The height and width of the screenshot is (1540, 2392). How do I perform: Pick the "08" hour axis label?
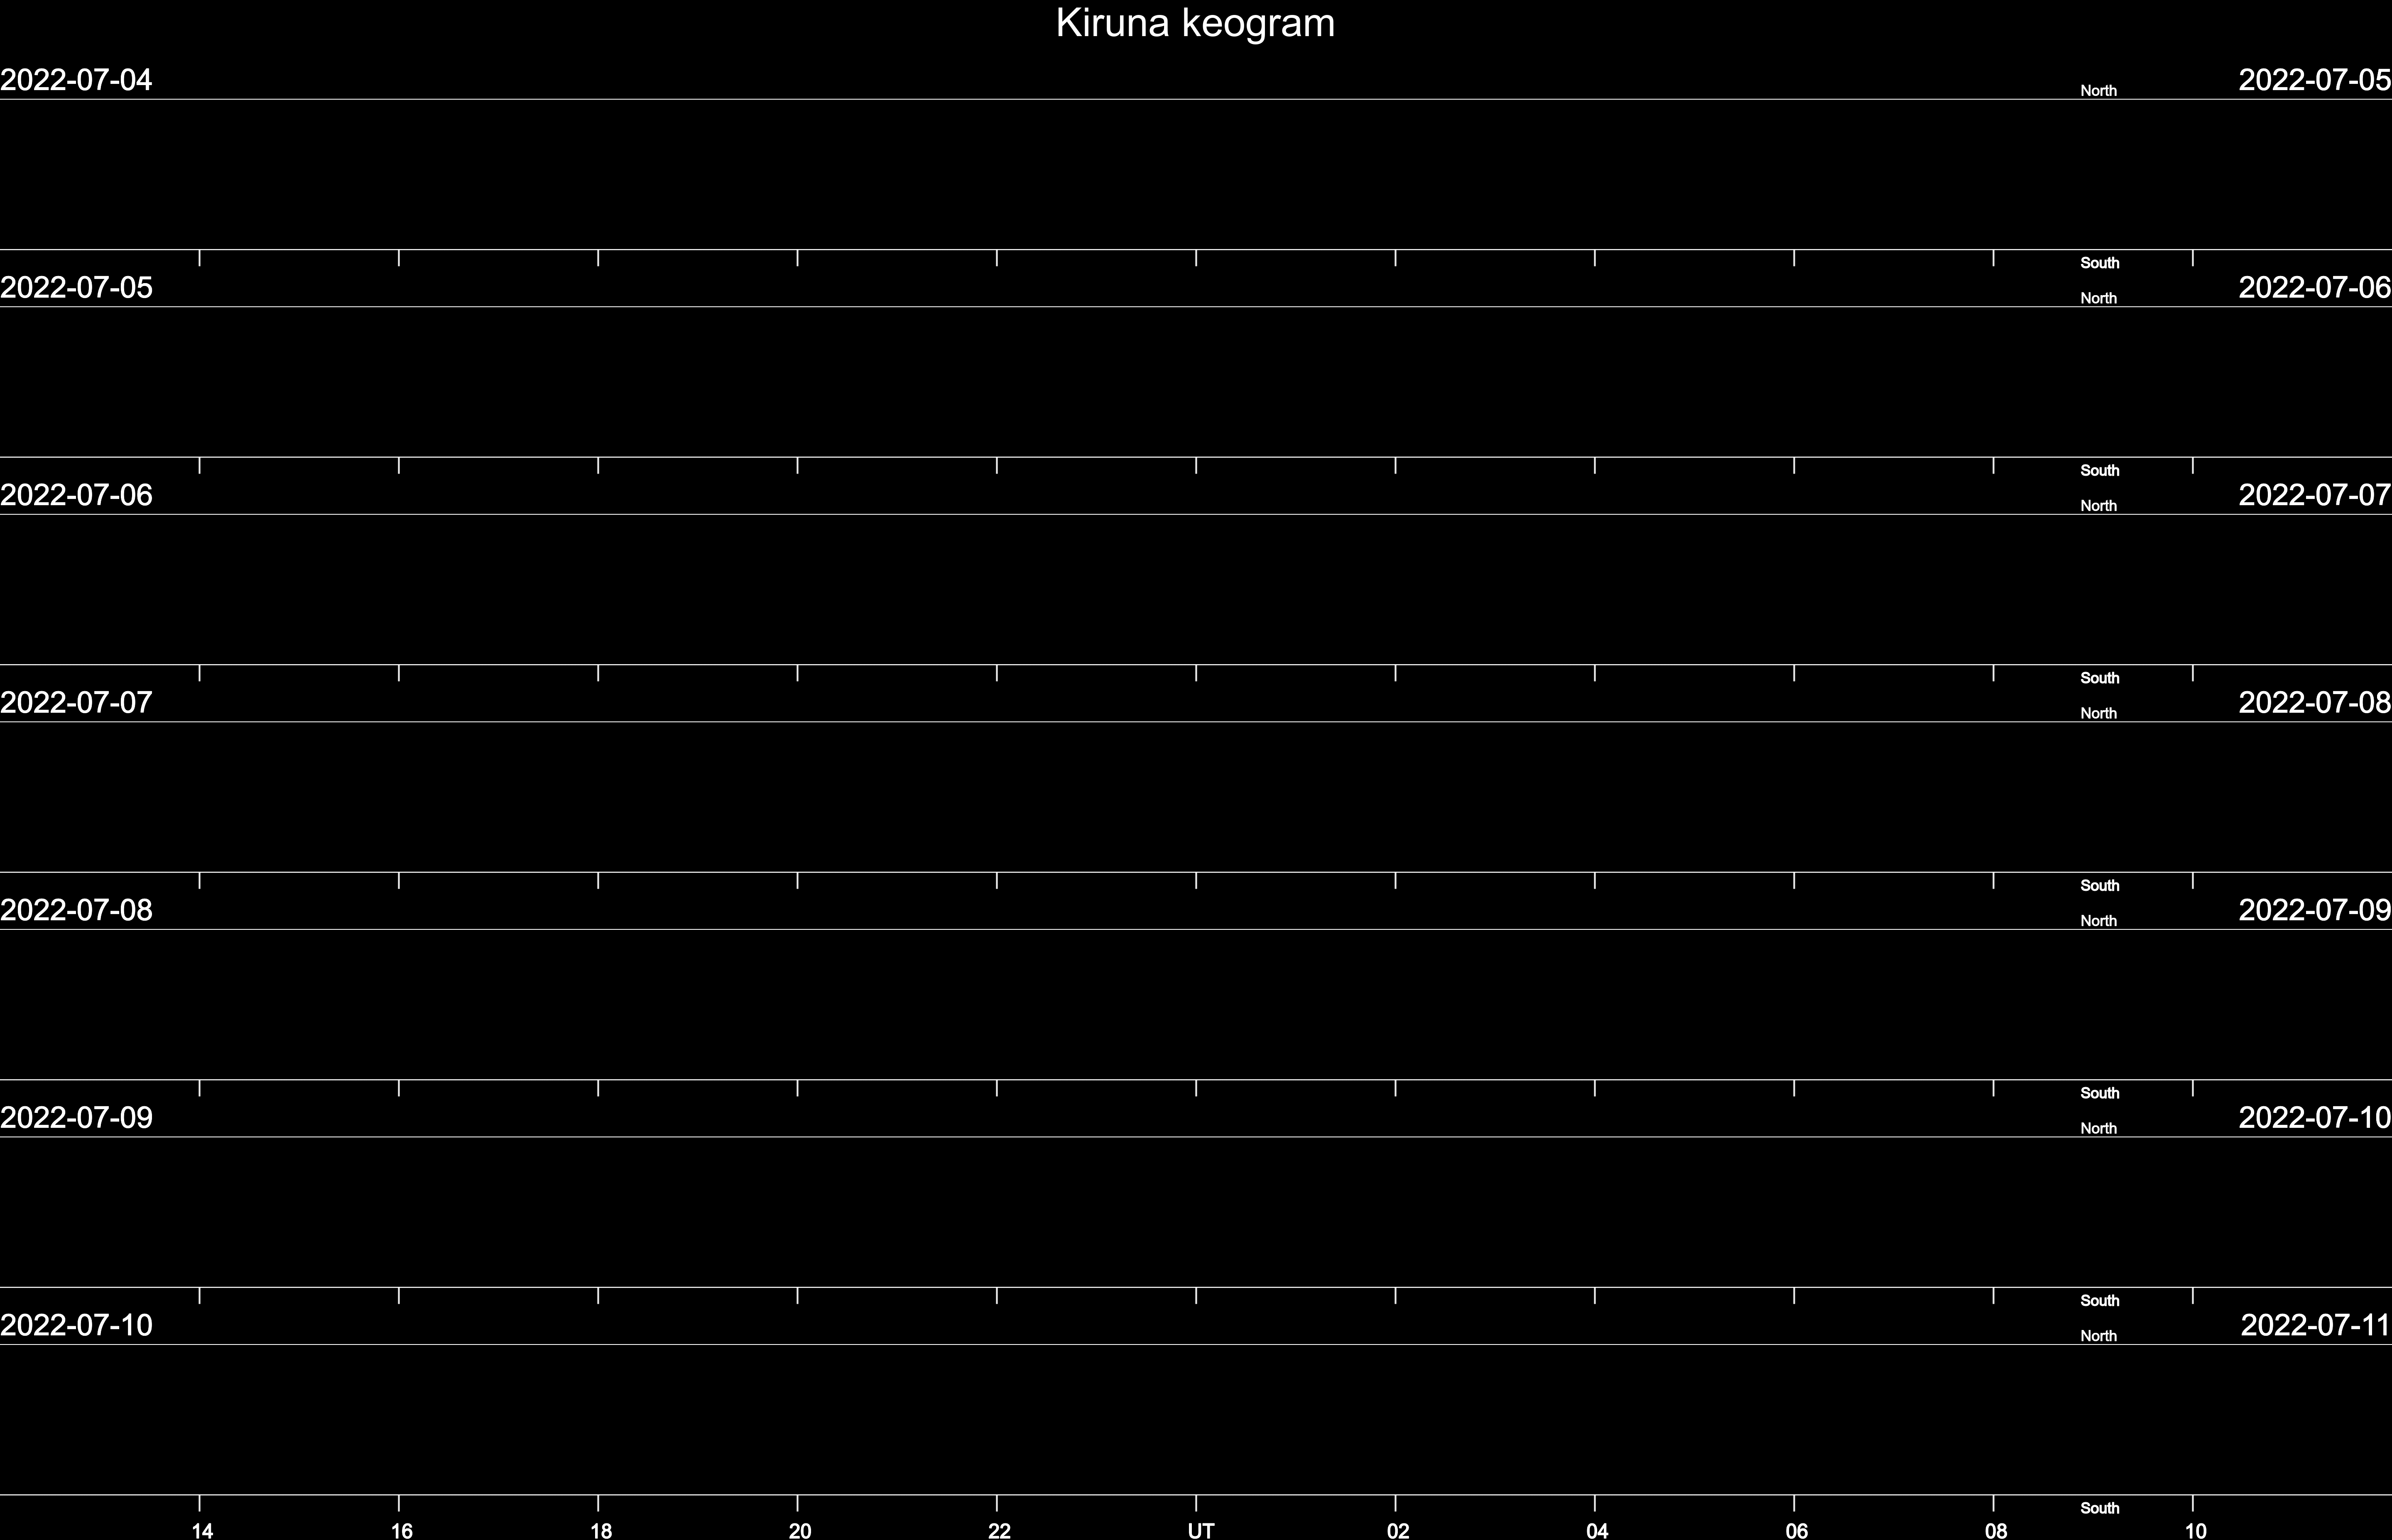[x=1996, y=1531]
